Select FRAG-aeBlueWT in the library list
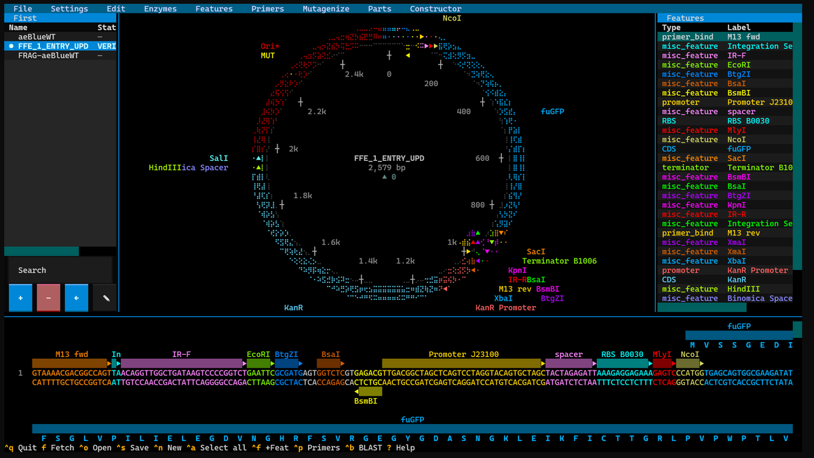Image resolution: width=814 pixels, height=458 pixels. (x=60, y=56)
